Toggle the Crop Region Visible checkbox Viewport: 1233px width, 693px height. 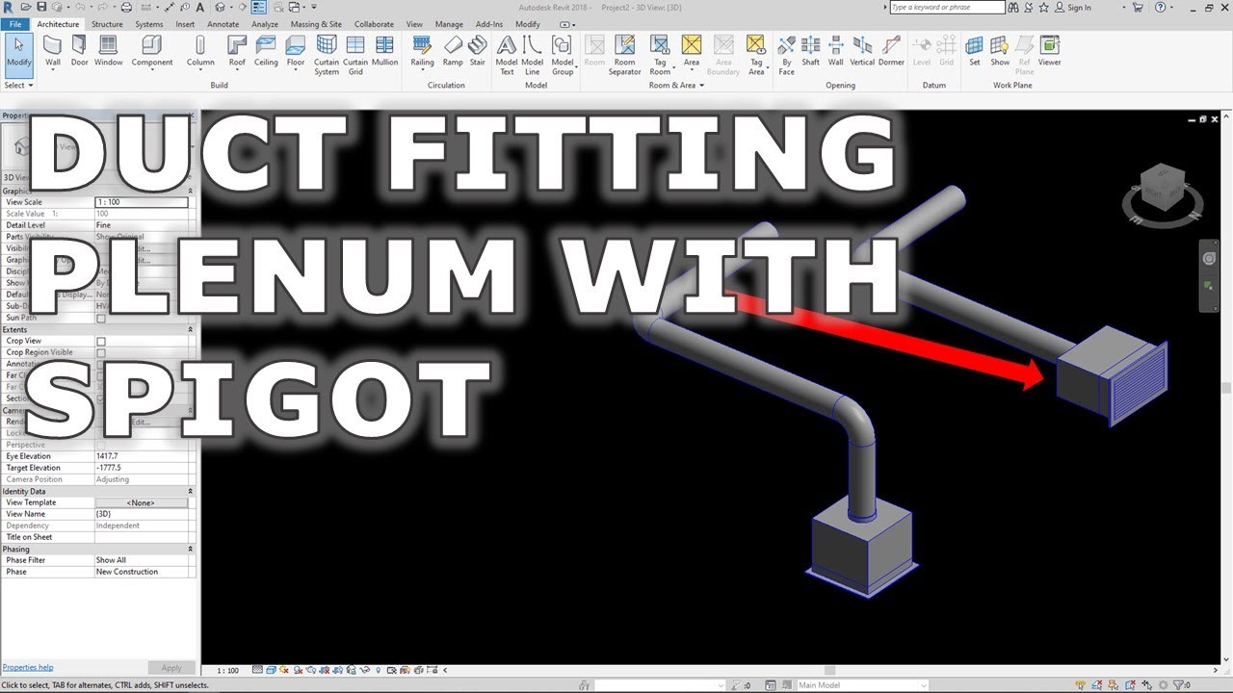101,352
